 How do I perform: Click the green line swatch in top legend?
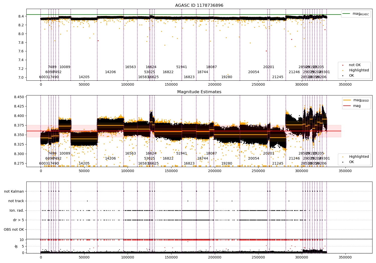pos(346,14)
